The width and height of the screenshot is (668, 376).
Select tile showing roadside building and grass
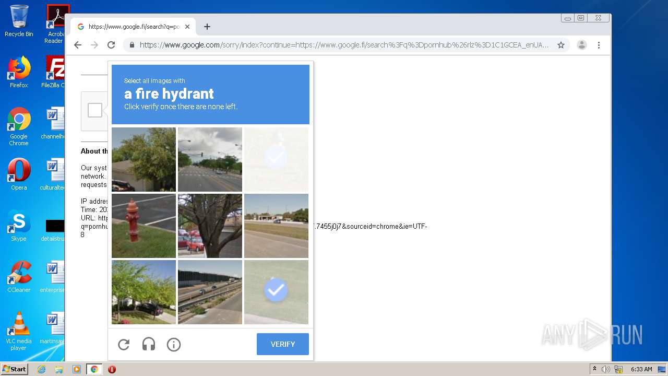pos(276,226)
